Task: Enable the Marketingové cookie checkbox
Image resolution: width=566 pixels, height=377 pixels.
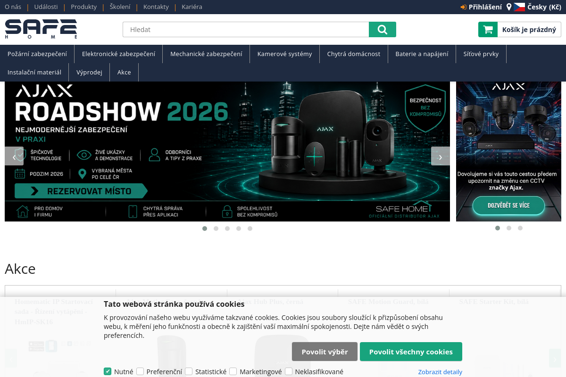Action: point(233,371)
